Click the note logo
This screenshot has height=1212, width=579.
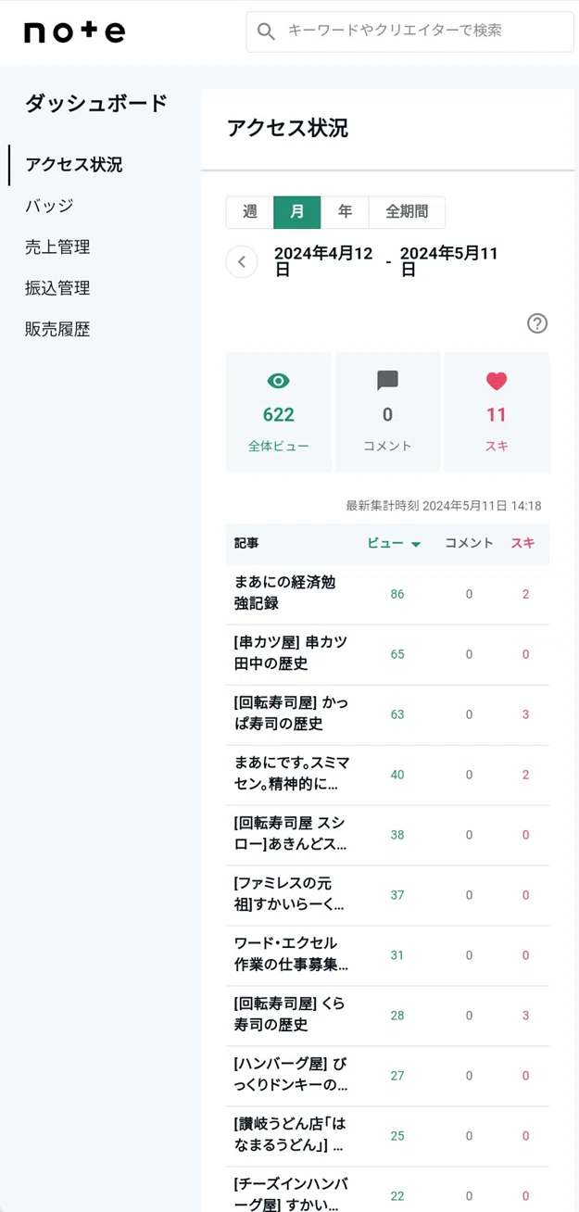click(x=74, y=32)
